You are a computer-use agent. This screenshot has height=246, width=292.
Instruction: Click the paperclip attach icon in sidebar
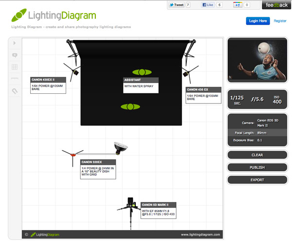[15, 91]
